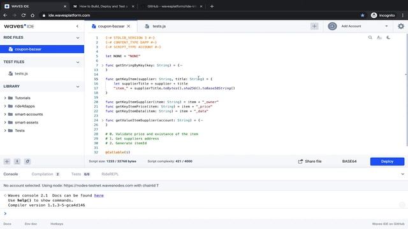
Task: Click 'Script size: 1233 / 32768 bytes' status
Action: [x=112, y=161]
